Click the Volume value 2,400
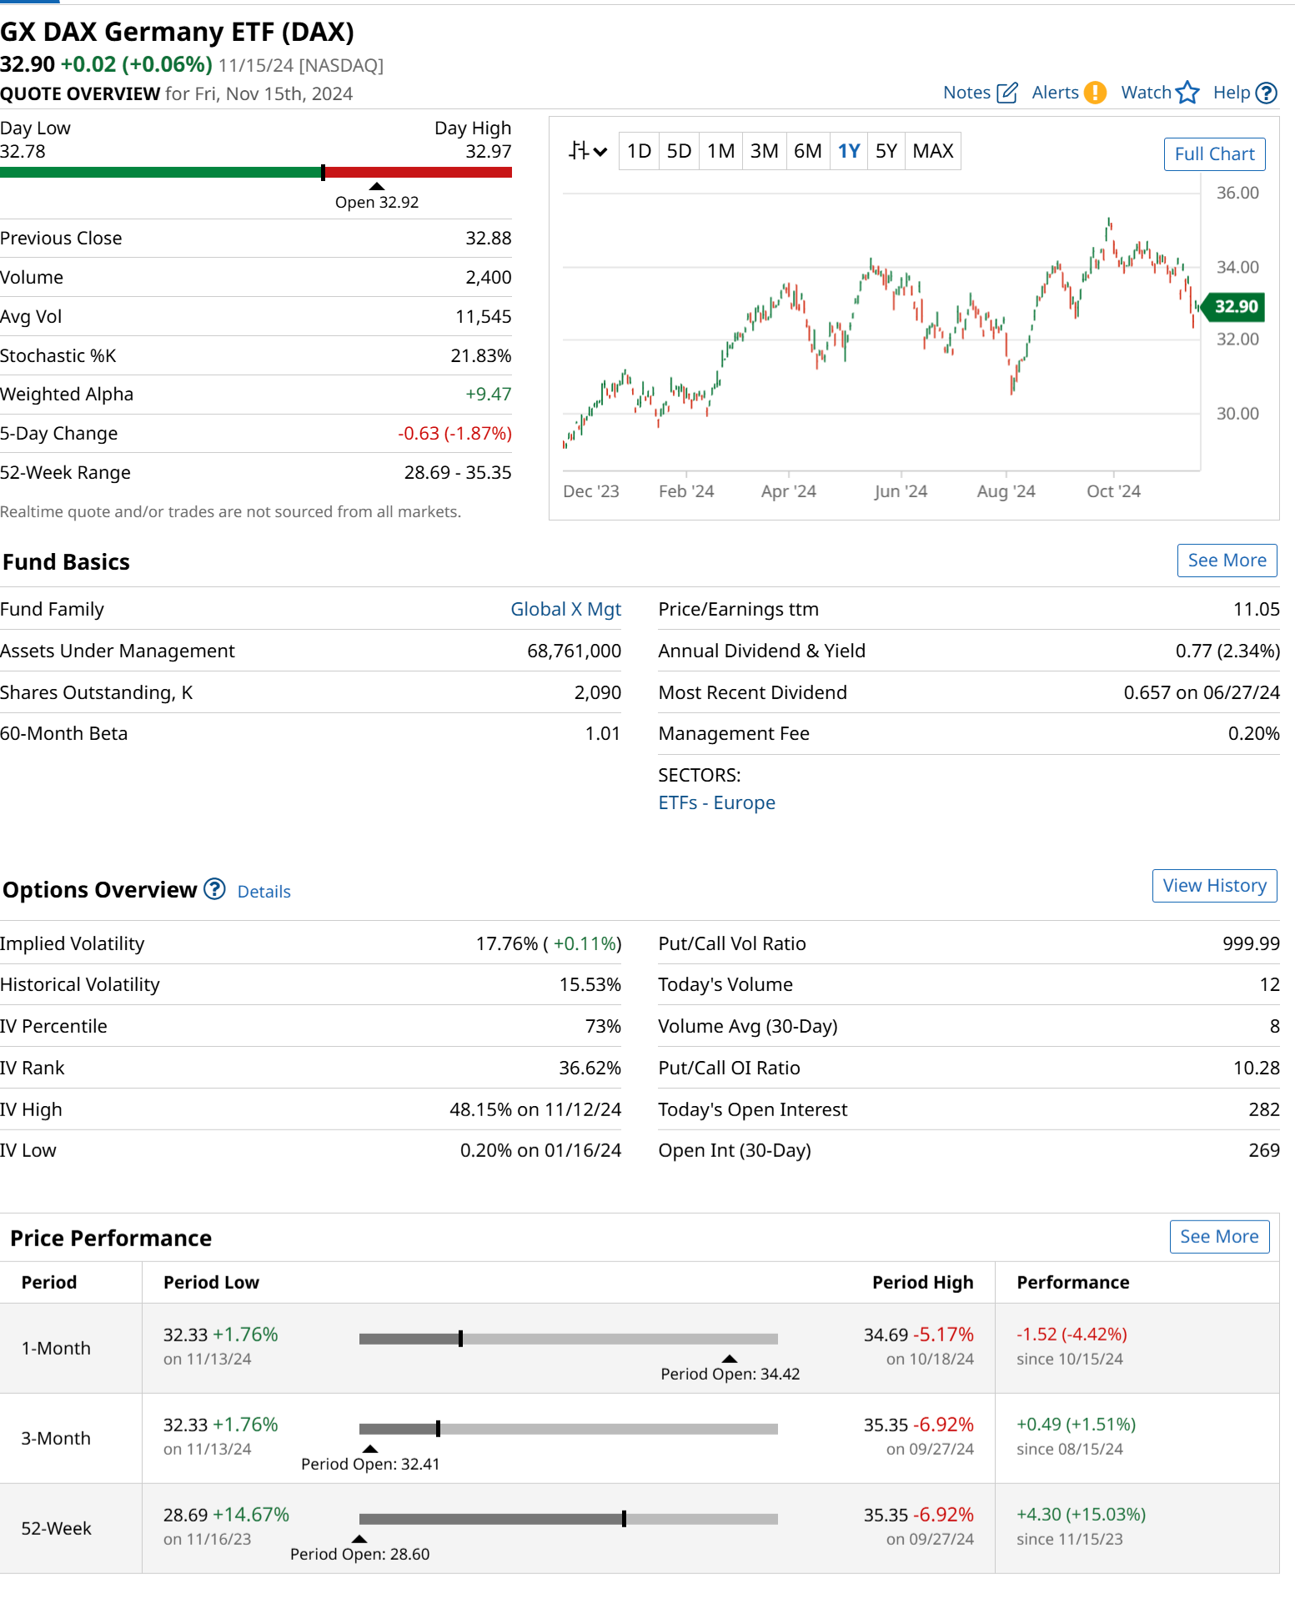Image resolution: width=1295 pixels, height=1599 pixels. tap(489, 278)
